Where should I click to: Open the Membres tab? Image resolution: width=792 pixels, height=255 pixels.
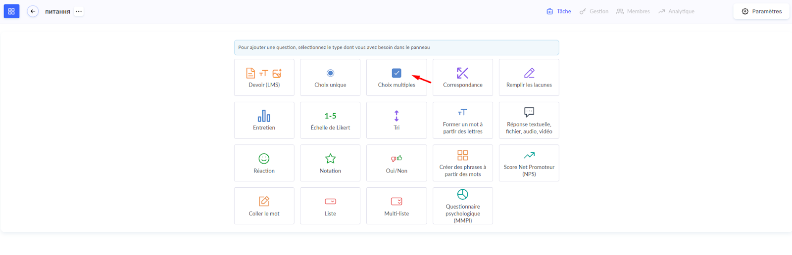click(633, 11)
